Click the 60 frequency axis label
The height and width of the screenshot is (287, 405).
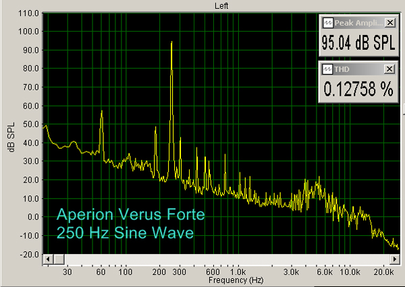tap(101, 272)
